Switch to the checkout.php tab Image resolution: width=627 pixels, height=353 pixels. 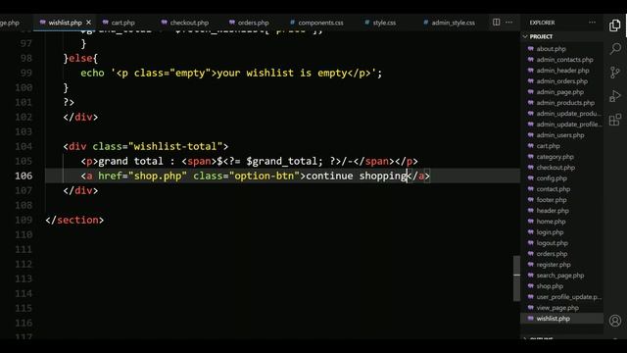click(189, 23)
